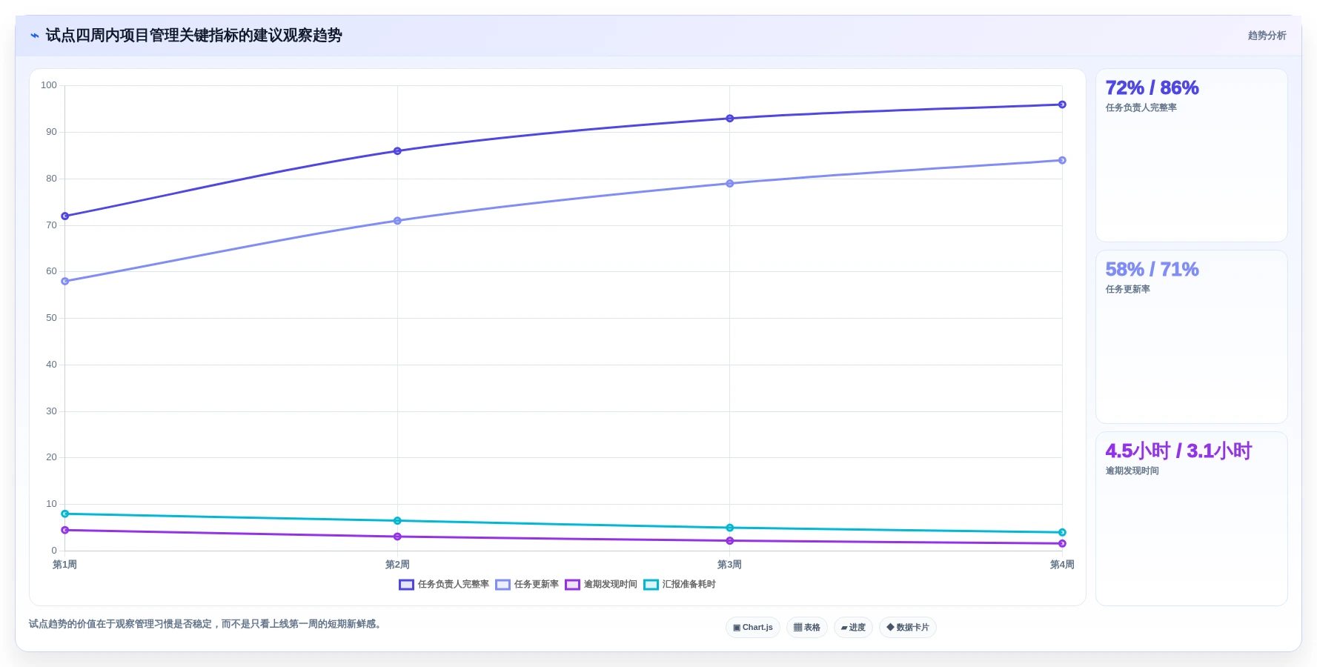Image resolution: width=1317 pixels, height=667 pixels.
Task: Click 逾期发现时间 data point at 第1周
Action: click(65, 530)
